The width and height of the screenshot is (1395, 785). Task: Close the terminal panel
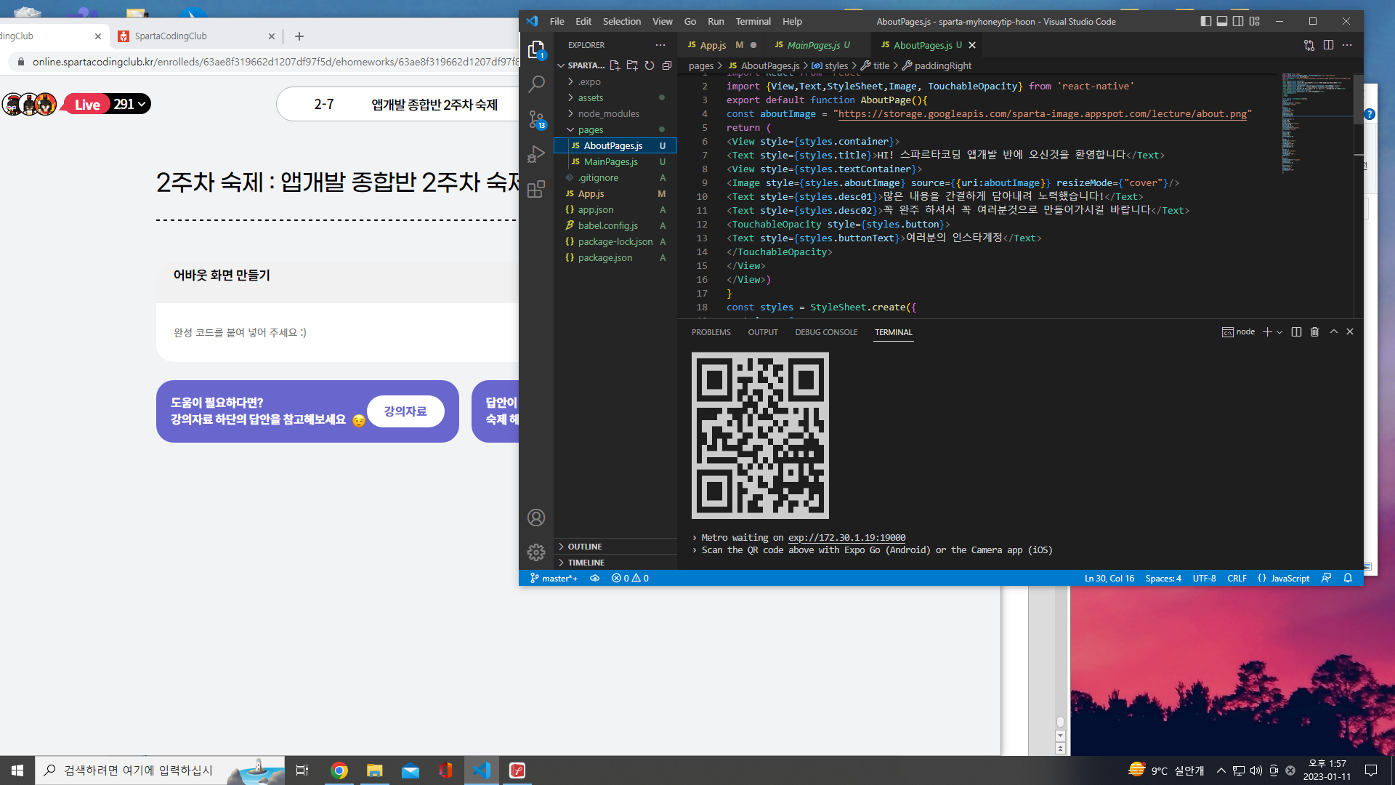[x=1350, y=331]
